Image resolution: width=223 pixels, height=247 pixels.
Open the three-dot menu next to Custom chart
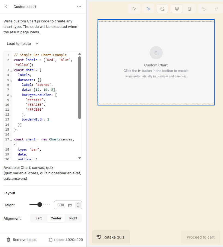(79, 6)
